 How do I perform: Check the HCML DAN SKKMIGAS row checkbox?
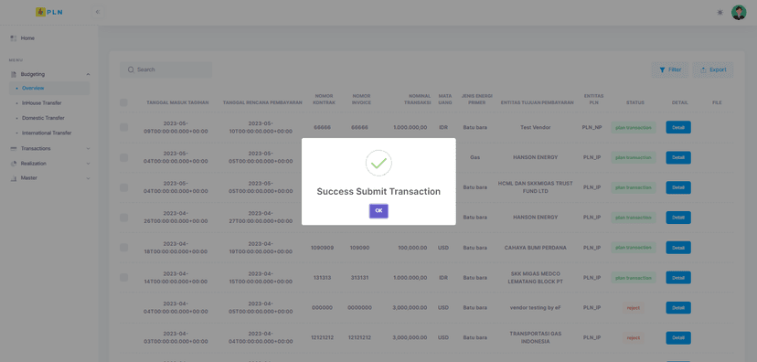click(123, 187)
